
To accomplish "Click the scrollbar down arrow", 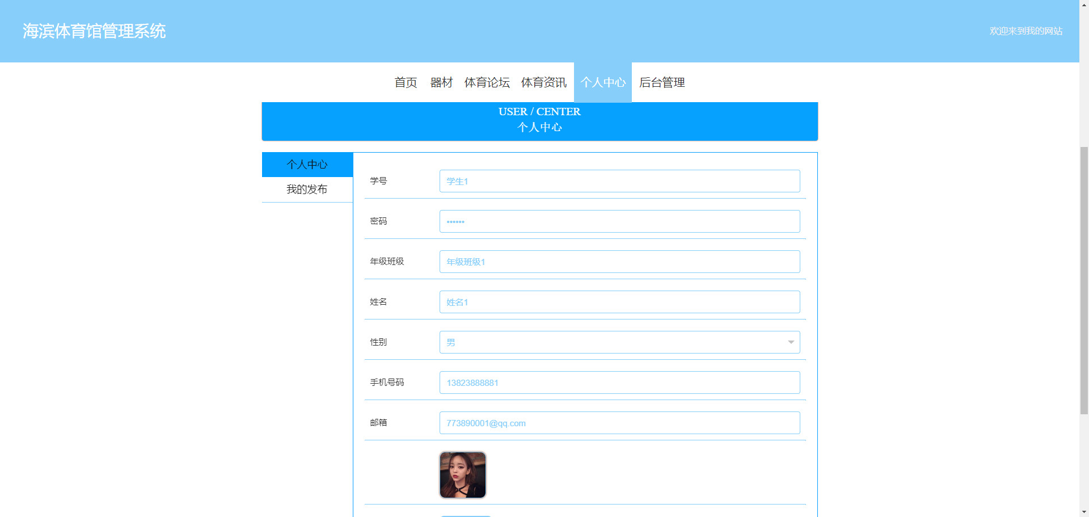I will (1084, 512).
